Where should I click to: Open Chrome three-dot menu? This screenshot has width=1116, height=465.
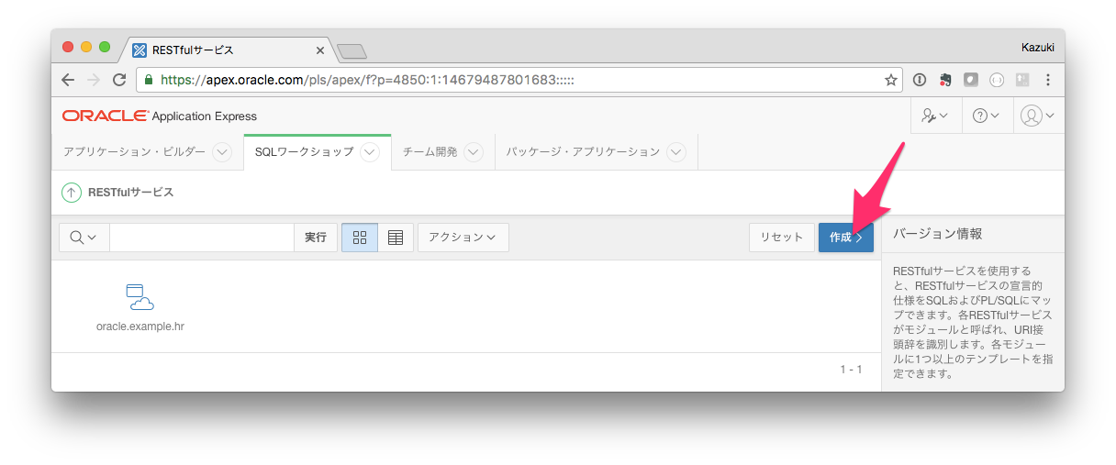[x=1047, y=80]
